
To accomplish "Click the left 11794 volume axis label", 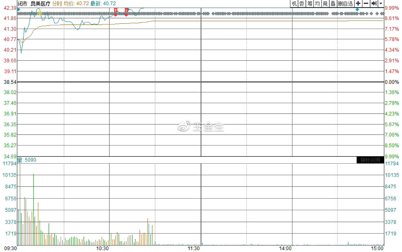I will pos(9,164).
